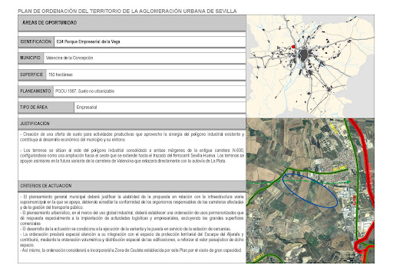Click the dark Sevilla city core on the map
The image size is (393, 278).
click(304, 55)
